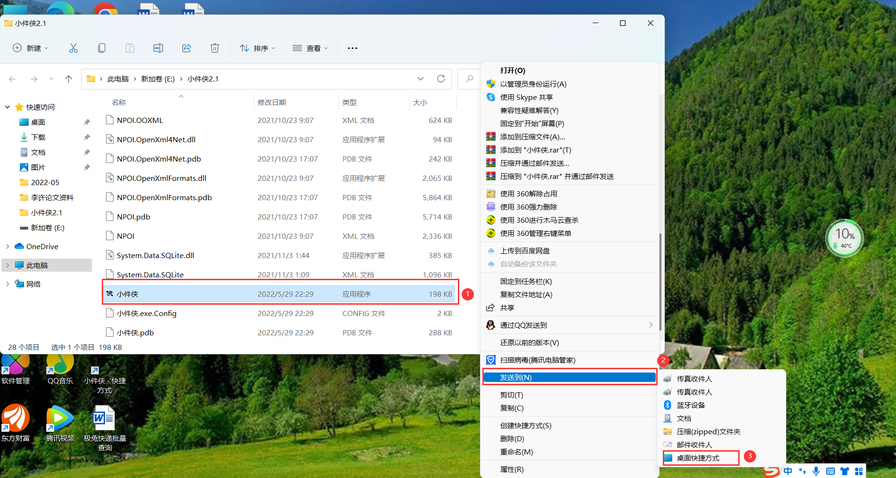Refresh the current folder view
The width and height of the screenshot is (896, 478).
point(441,79)
